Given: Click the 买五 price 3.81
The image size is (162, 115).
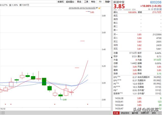Looking at the screenshot, I should click(139, 49).
